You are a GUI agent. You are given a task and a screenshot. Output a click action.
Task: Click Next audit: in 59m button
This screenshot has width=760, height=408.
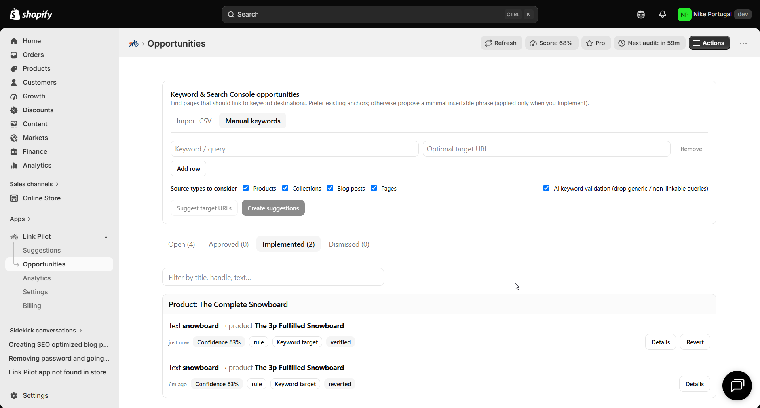(649, 43)
